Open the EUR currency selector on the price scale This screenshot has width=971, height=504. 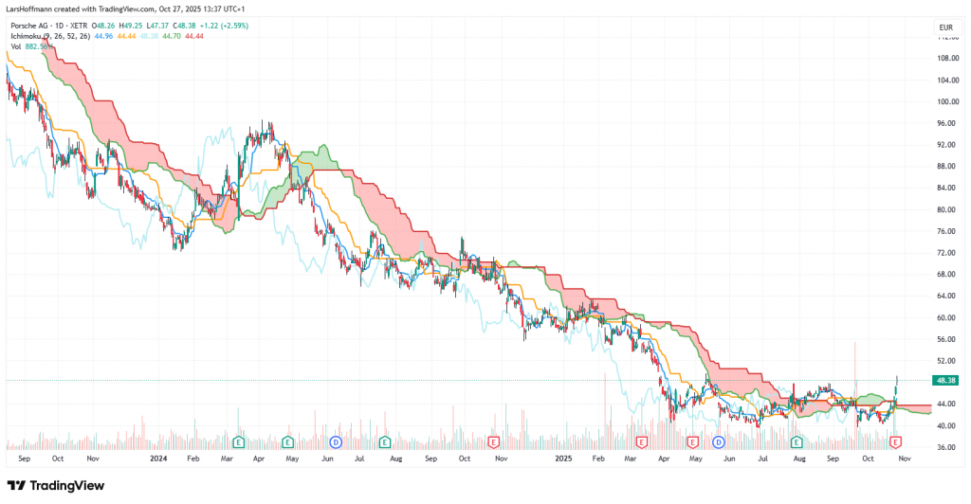[944, 29]
